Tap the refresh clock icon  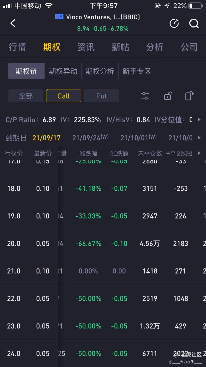point(174,24)
